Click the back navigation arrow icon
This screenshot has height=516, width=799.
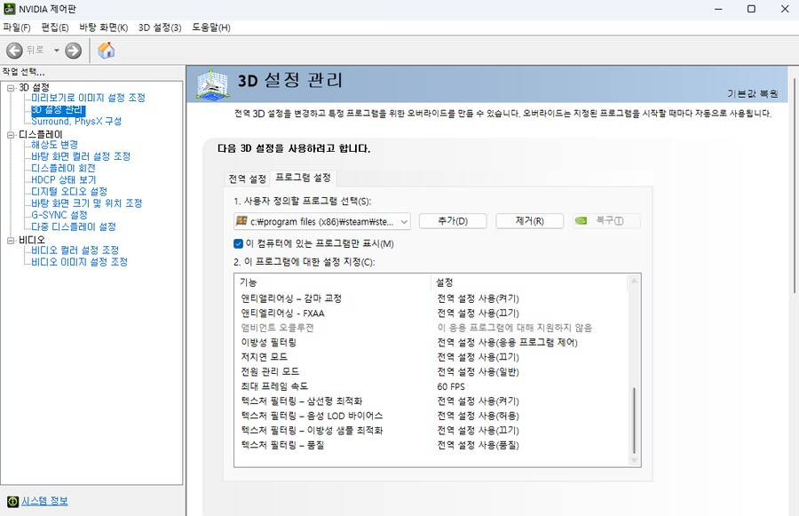13,51
